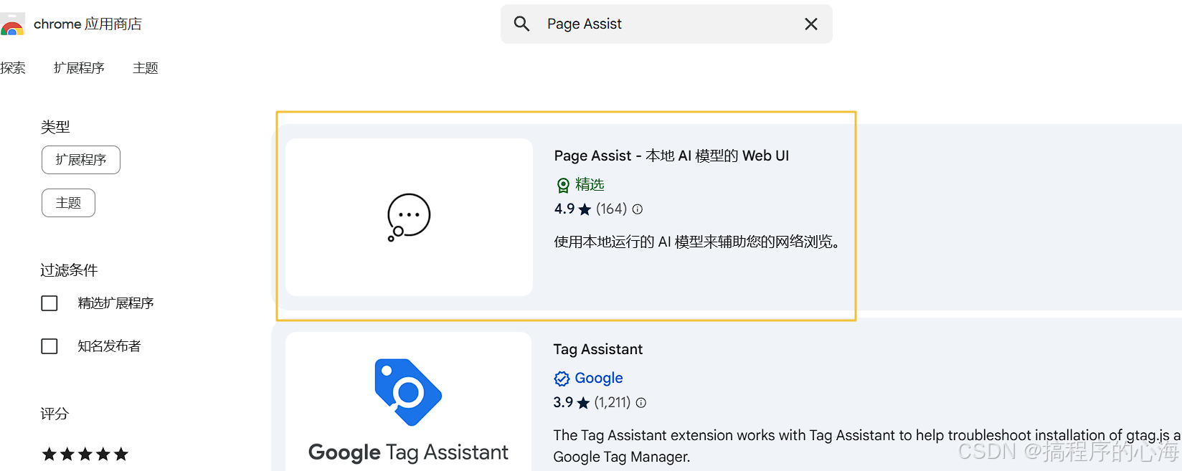
Task: Select the 扩展程序 type filter chip
Action: pyautogui.click(x=81, y=160)
